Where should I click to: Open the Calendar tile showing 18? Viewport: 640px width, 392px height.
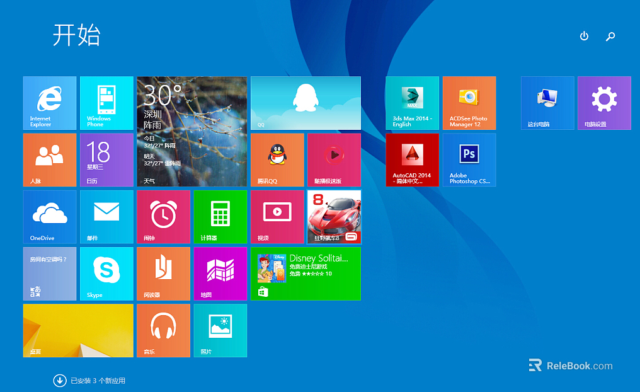click(106, 160)
